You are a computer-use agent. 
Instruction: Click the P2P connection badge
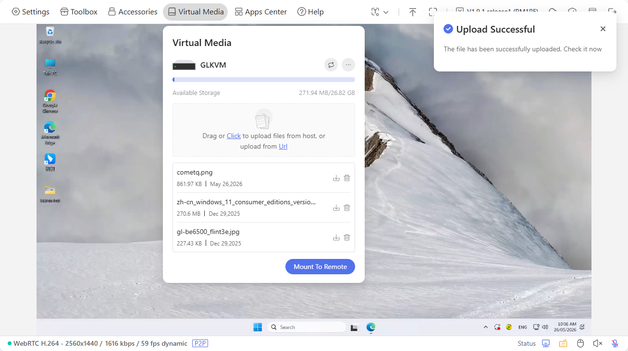(x=200, y=343)
